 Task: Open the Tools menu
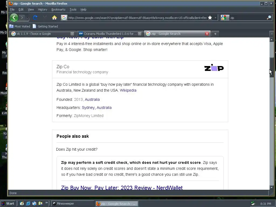pyautogui.click(x=73, y=9)
